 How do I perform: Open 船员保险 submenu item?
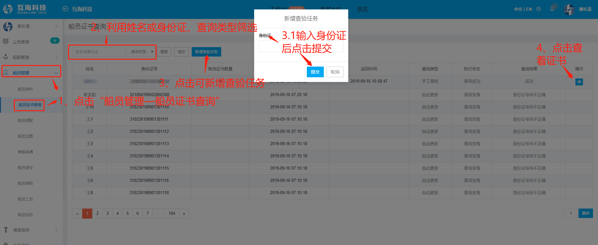tap(25, 183)
